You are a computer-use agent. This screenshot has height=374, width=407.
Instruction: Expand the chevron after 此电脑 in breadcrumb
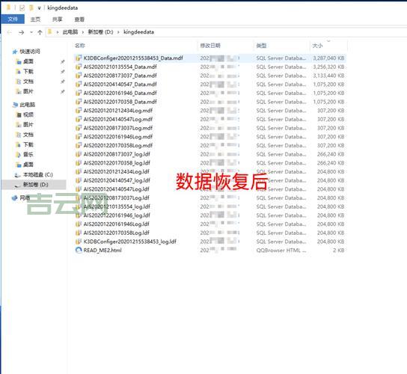[83, 32]
